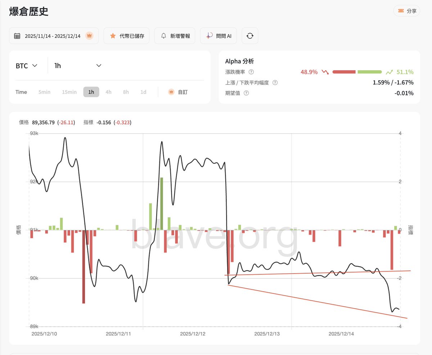The image size is (432, 355).
Task: Switch to the 4h time interval
Action: point(108,92)
